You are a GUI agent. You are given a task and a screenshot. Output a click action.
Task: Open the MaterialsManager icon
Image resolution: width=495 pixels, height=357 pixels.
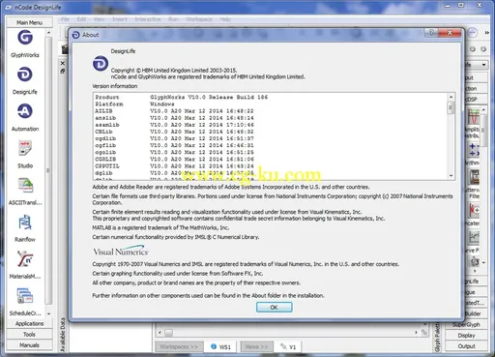click(25, 259)
